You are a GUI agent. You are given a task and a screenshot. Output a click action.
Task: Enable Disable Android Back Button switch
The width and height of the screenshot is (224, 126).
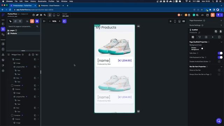220,62
